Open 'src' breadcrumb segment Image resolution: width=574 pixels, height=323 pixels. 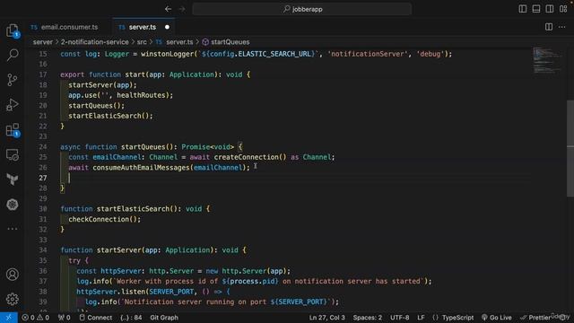pos(142,42)
